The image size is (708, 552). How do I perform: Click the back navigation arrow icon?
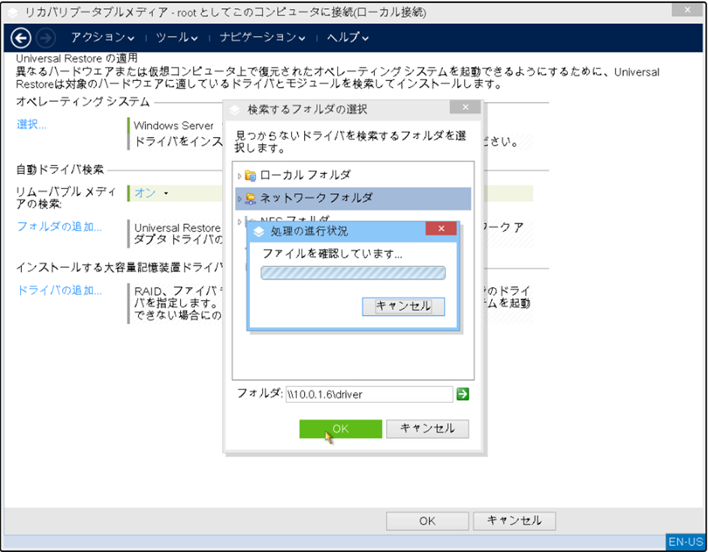click(x=22, y=37)
